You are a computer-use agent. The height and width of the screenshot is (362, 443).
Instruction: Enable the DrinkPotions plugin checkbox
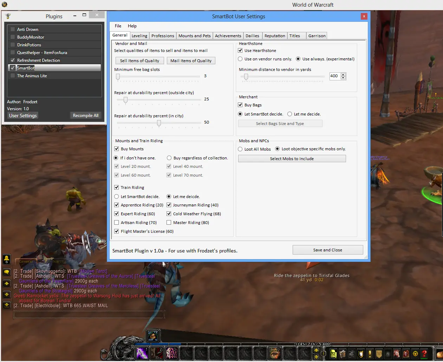(13, 45)
